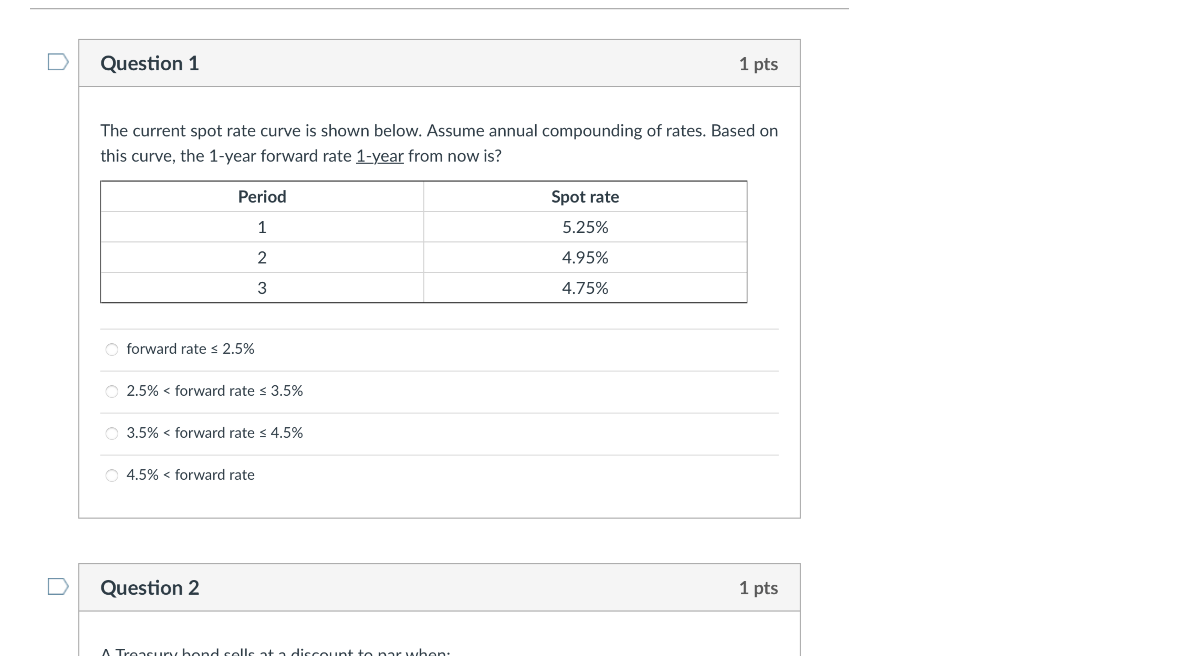Click the '1 pts' label for Question 2
The image size is (1202, 656).
(758, 588)
